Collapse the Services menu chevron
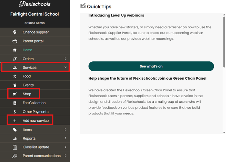The image size is (231, 162). [x=66, y=68]
